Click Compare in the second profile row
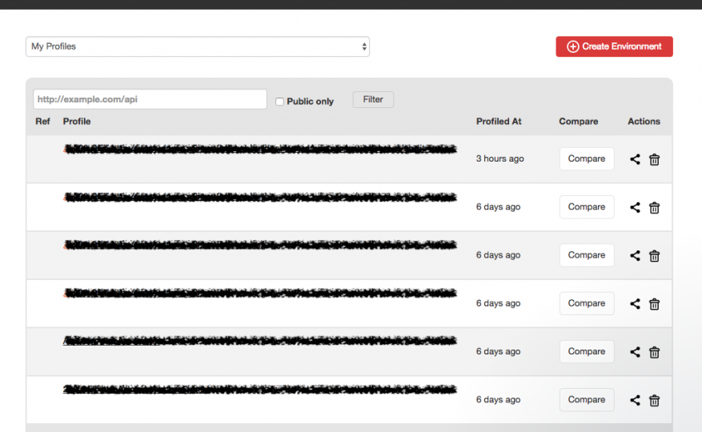 586,206
